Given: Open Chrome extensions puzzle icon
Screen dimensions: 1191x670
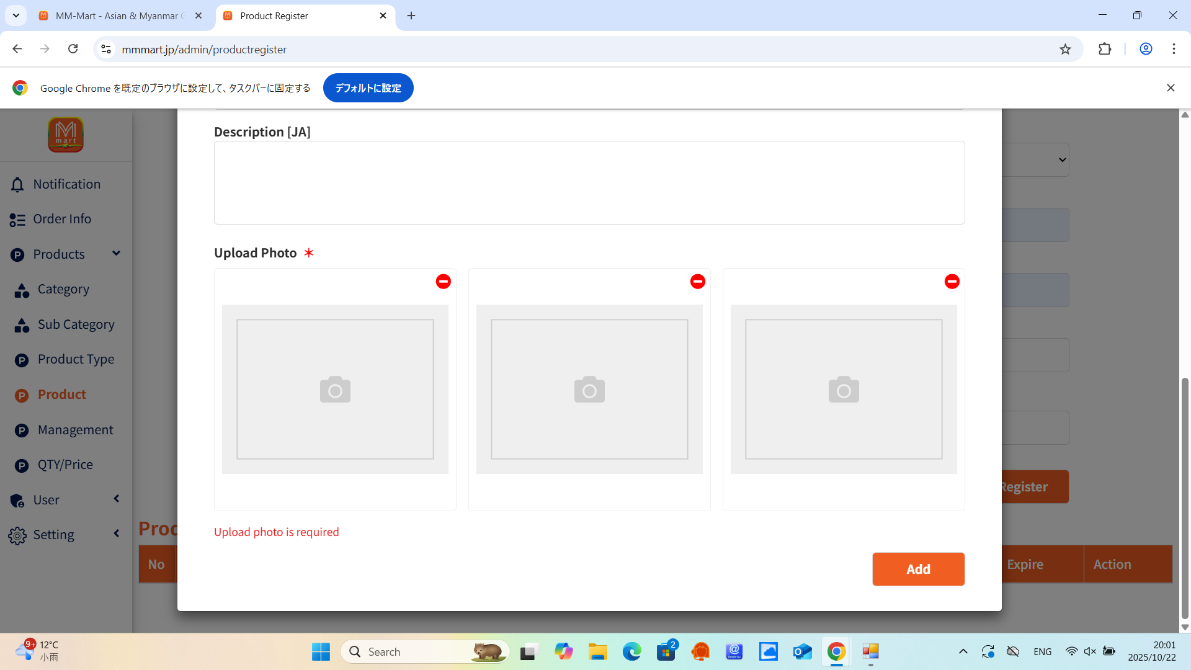Looking at the screenshot, I should [1105, 49].
